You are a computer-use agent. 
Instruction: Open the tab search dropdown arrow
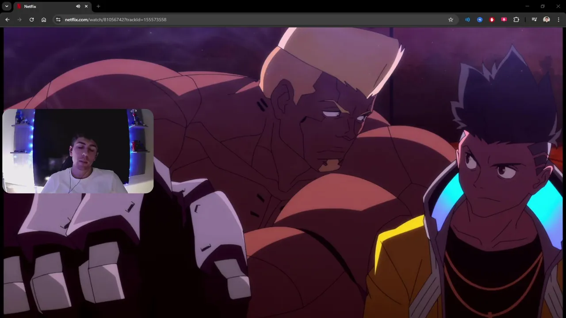pos(7,6)
